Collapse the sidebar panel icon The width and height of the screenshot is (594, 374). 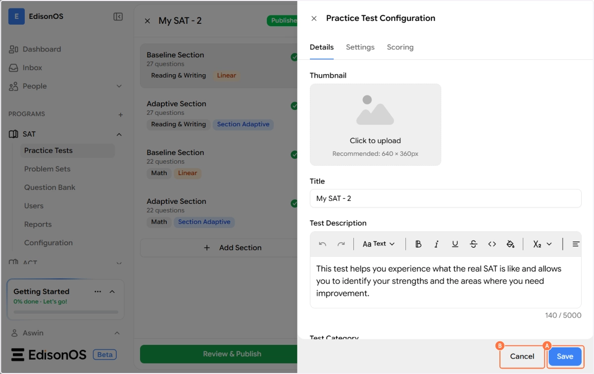point(118,17)
